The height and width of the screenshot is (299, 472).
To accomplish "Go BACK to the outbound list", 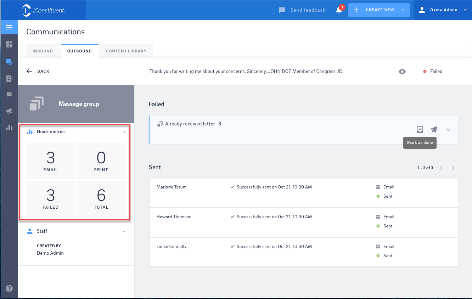I will tap(38, 71).
